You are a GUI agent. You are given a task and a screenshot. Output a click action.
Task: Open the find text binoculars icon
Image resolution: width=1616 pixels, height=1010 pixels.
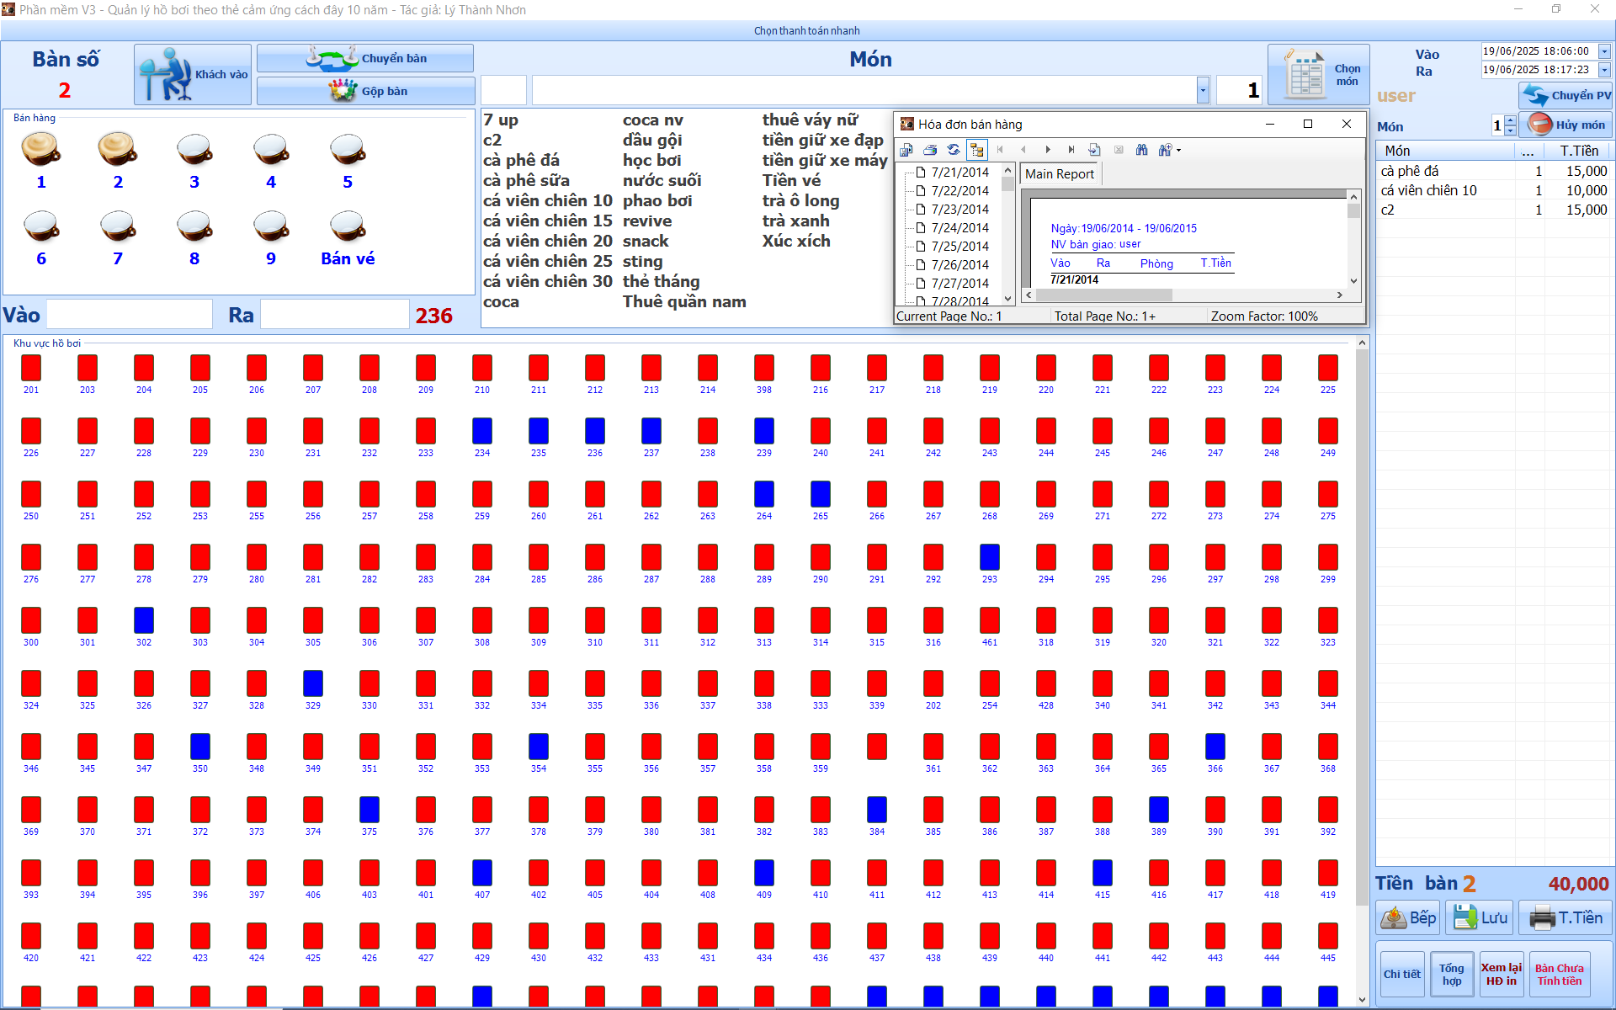point(1142,150)
